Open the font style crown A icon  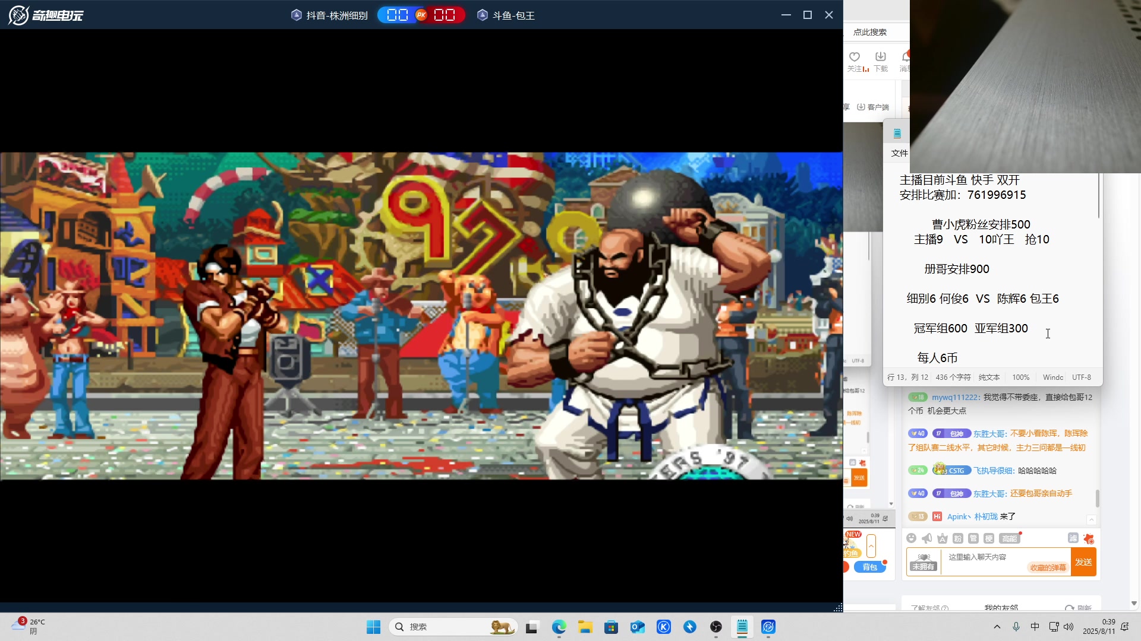[942, 538]
